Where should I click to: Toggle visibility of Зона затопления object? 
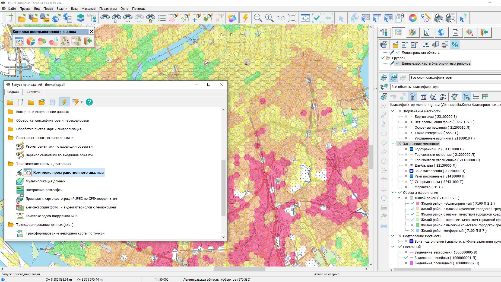(406, 171)
